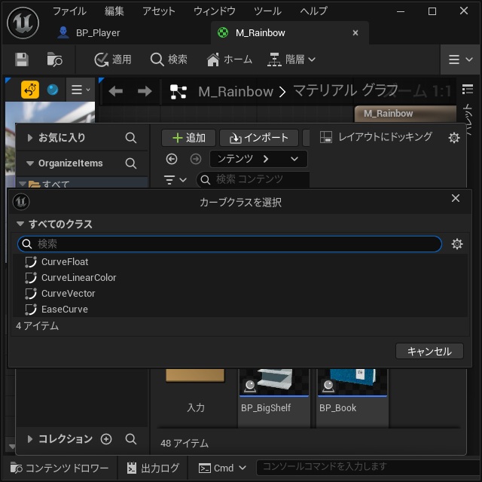
Task: Select the BP_Book asset thumbnail
Action: click(x=352, y=397)
